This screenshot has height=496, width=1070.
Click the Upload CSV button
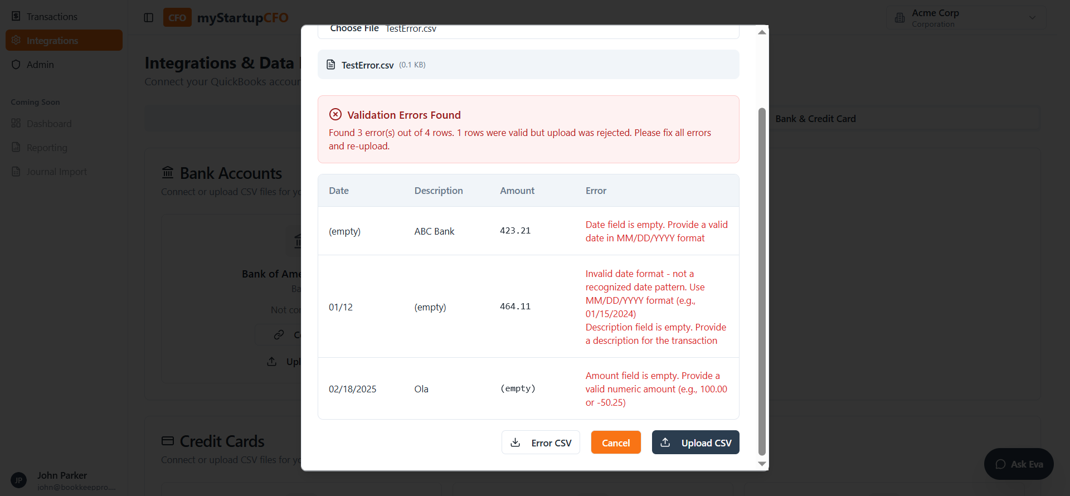point(695,442)
